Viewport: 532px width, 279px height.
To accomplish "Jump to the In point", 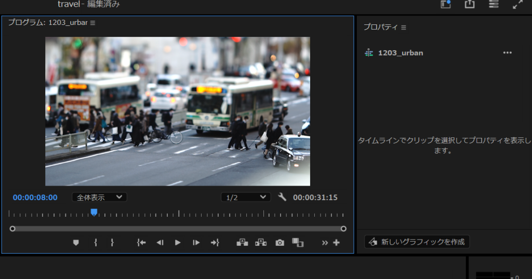I will pyautogui.click(x=141, y=242).
